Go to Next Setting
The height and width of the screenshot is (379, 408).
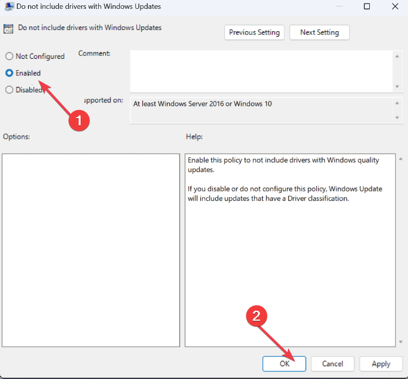[319, 32]
